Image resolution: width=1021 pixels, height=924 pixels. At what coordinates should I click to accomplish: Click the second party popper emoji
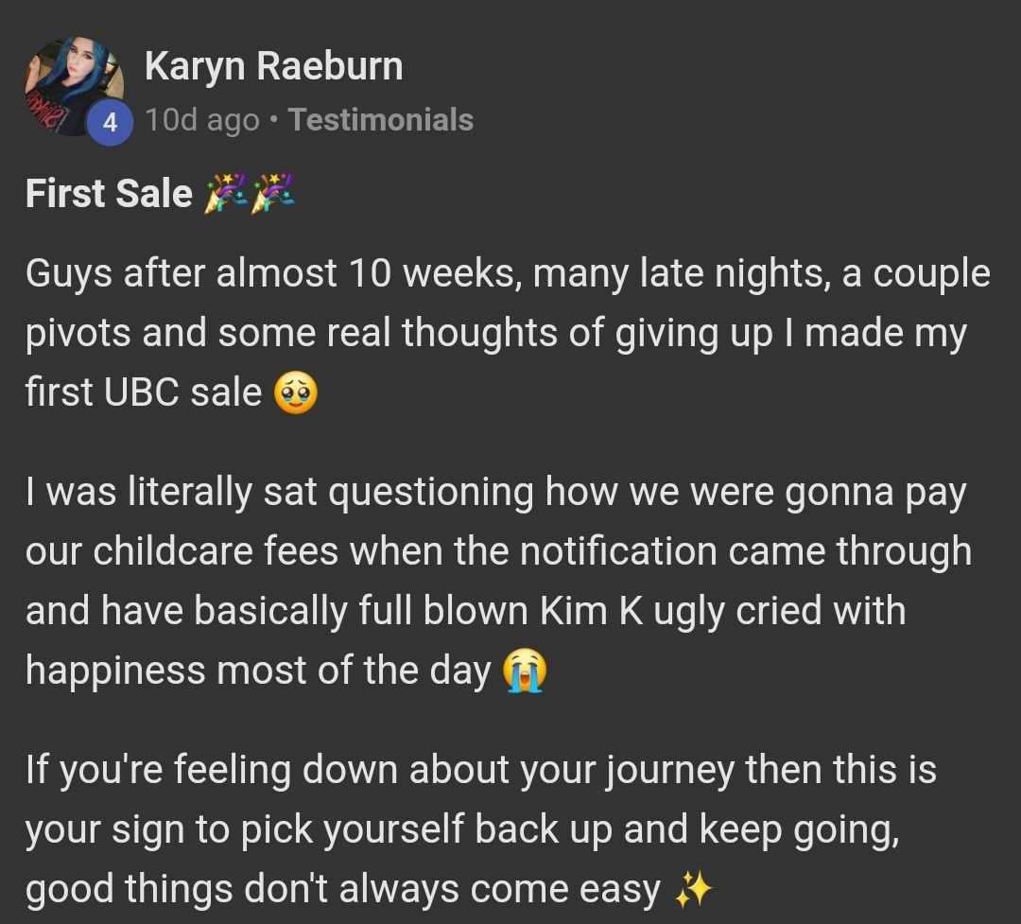click(273, 194)
